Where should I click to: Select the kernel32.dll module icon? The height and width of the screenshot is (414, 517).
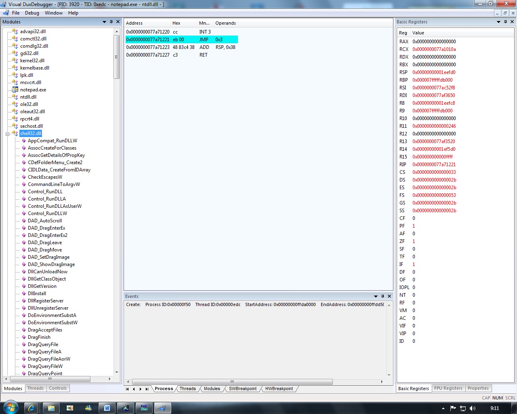(x=15, y=61)
